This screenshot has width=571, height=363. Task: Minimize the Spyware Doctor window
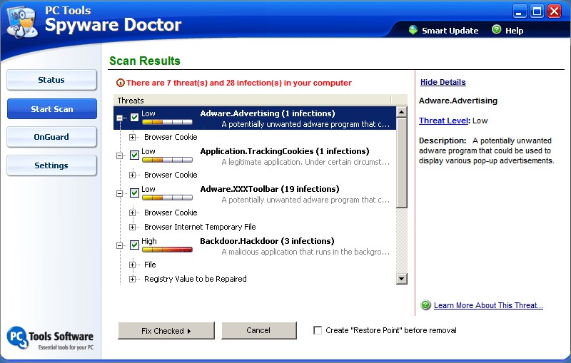(520, 11)
